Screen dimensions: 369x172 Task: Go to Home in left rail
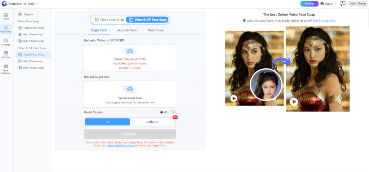(6, 16)
